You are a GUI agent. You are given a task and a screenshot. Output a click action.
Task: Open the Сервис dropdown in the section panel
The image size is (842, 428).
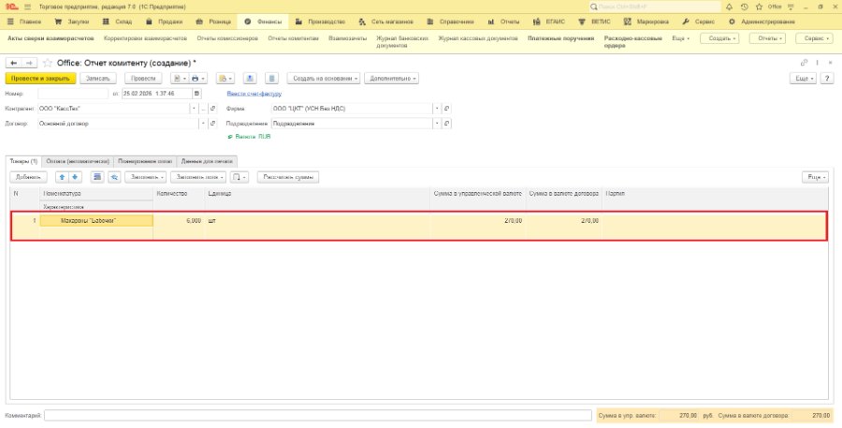[x=814, y=38]
